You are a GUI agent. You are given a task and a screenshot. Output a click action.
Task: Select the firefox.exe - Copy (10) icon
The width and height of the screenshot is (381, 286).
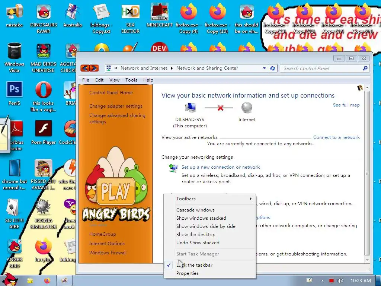click(x=217, y=19)
